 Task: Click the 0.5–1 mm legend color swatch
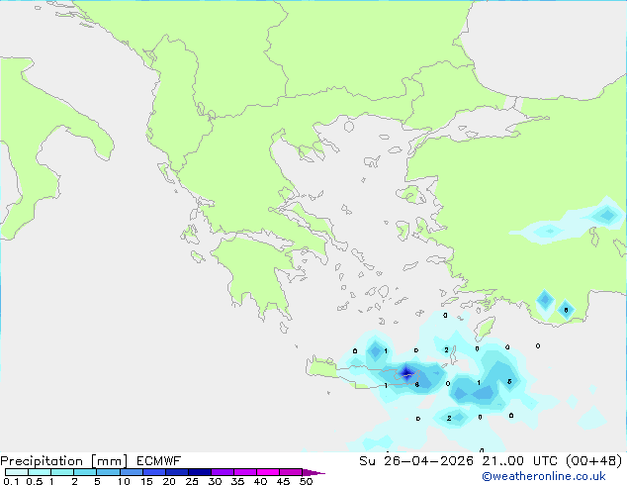(x=40, y=472)
